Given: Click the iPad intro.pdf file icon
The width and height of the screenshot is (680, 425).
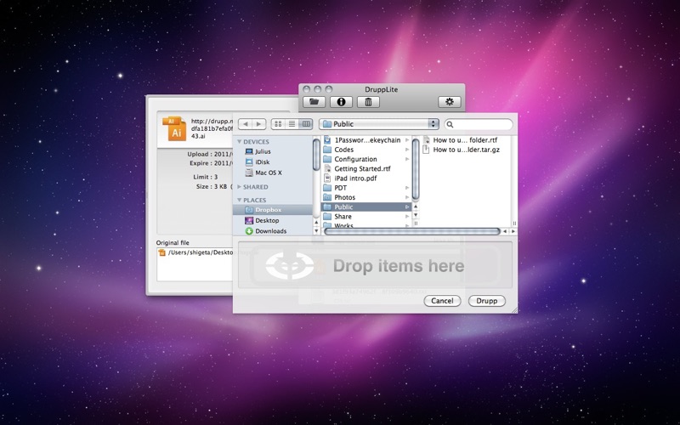Looking at the screenshot, I should coord(327,178).
